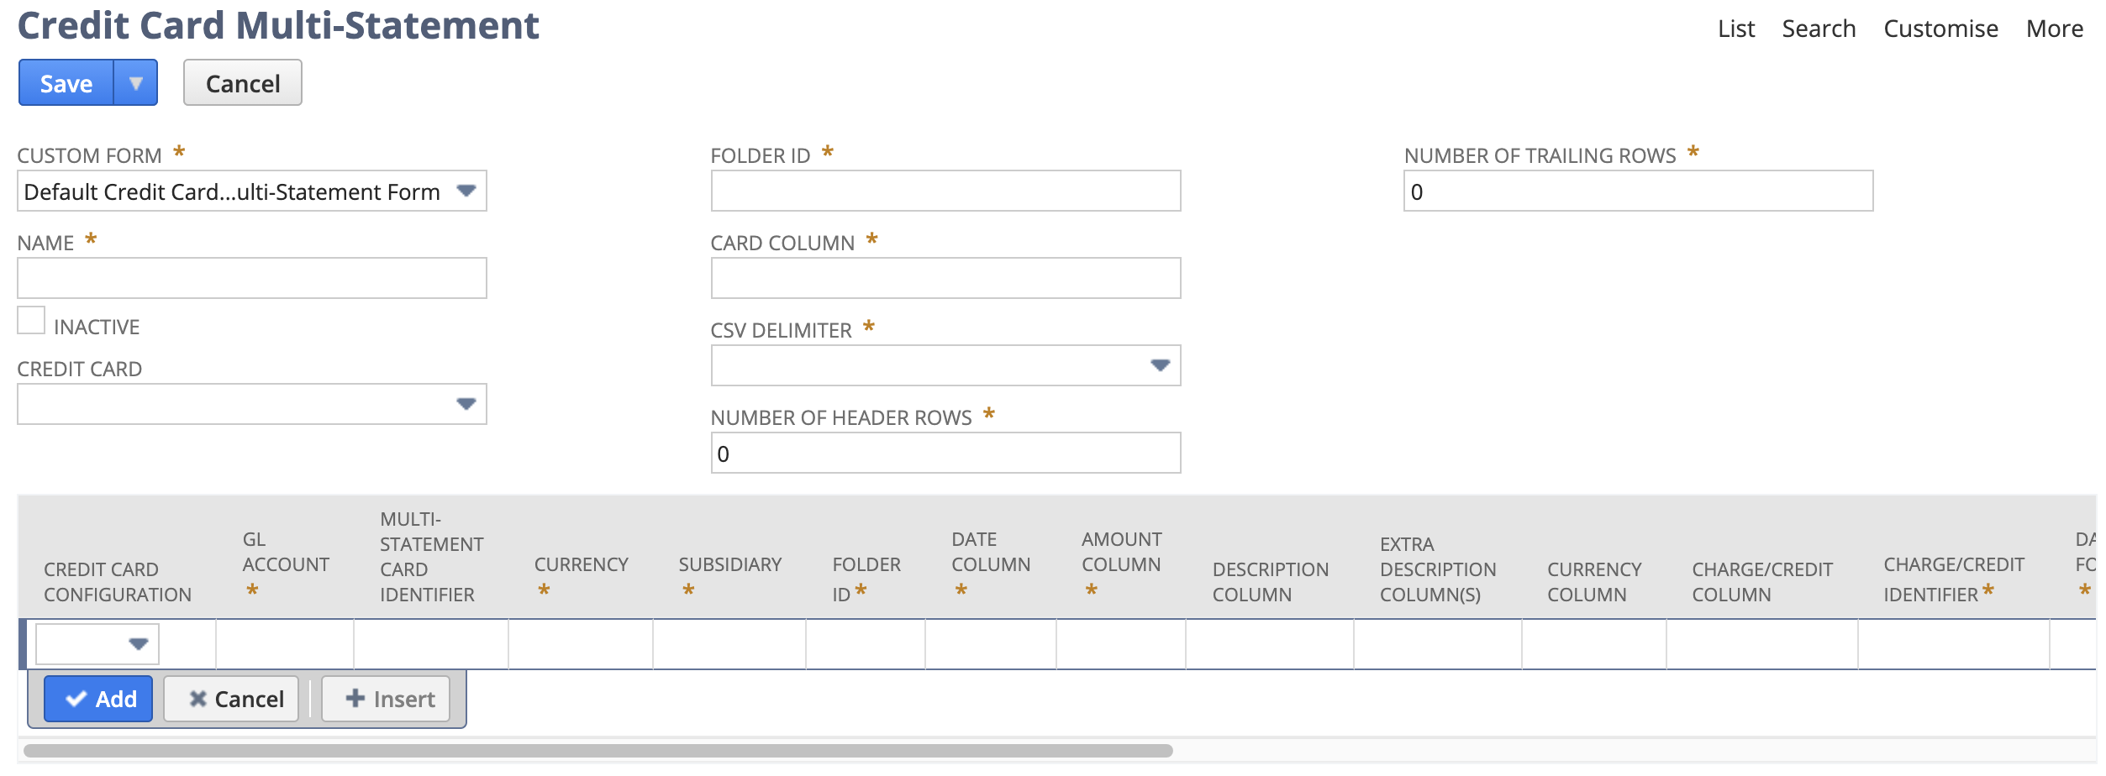The height and width of the screenshot is (776, 2106).
Task: Open the List menu
Action: click(x=1735, y=28)
